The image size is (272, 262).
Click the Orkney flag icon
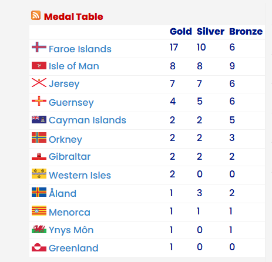pyautogui.click(x=39, y=137)
